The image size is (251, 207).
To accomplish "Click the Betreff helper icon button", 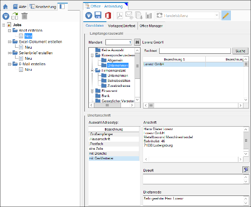I will [245, 170].
